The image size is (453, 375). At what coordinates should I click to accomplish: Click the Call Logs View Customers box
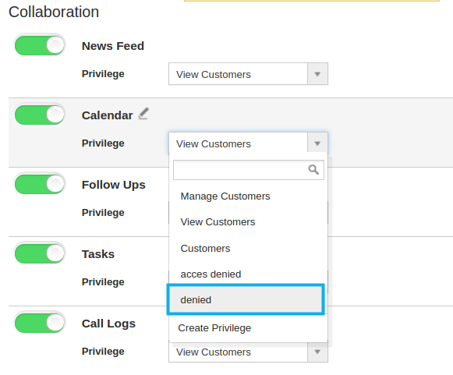248,352
